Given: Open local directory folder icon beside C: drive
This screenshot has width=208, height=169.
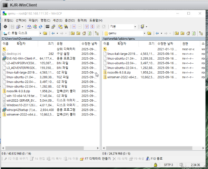Looking at the screenshot, I should 45,33.
